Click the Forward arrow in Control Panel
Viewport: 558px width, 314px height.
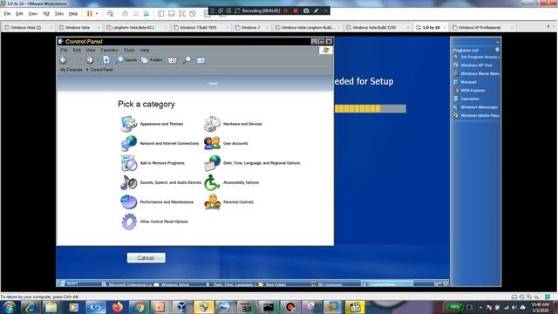[89, 60]
